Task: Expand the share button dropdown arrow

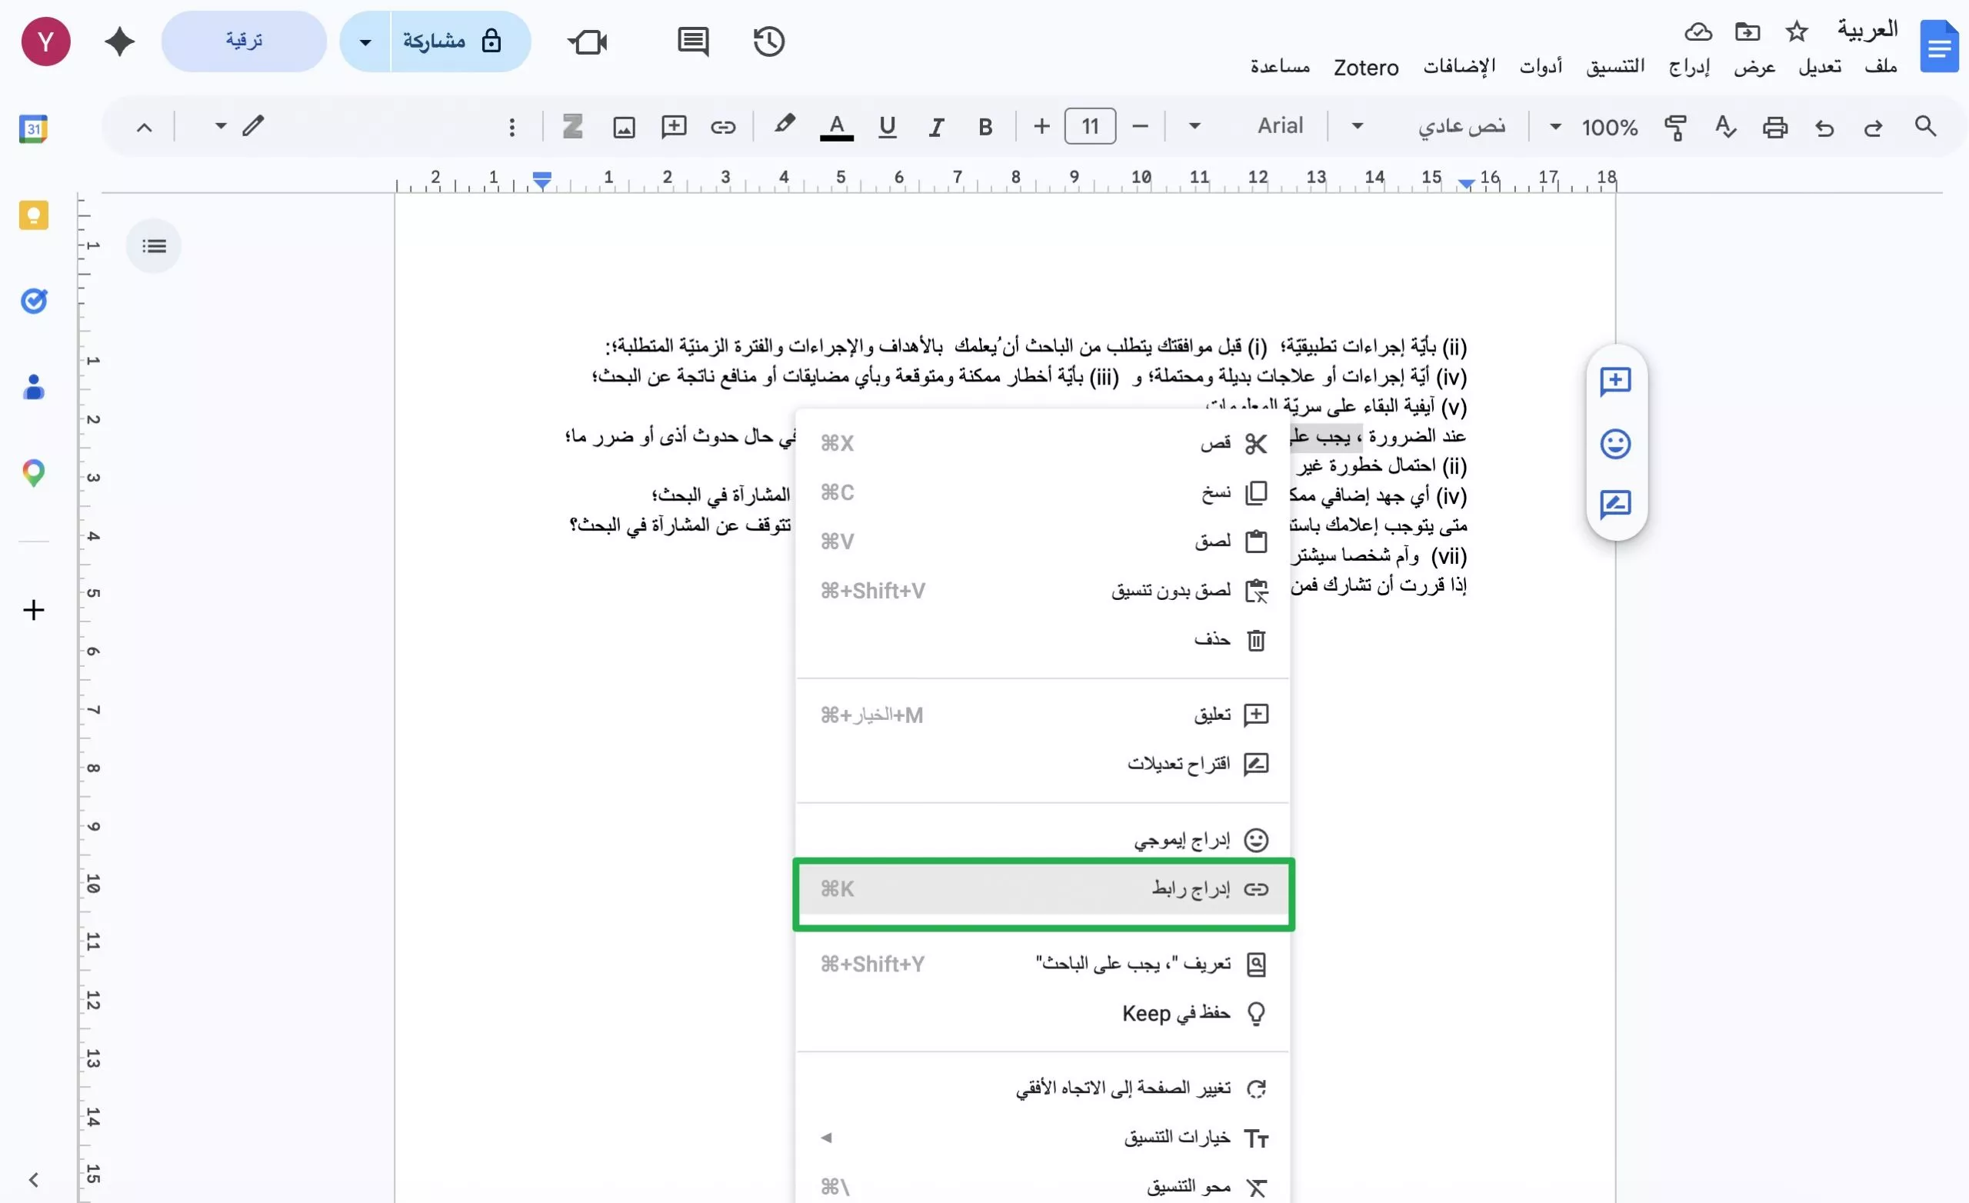Action: (x=365, y=42)
